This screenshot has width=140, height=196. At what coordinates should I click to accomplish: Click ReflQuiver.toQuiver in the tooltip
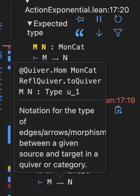coord(60,81)
